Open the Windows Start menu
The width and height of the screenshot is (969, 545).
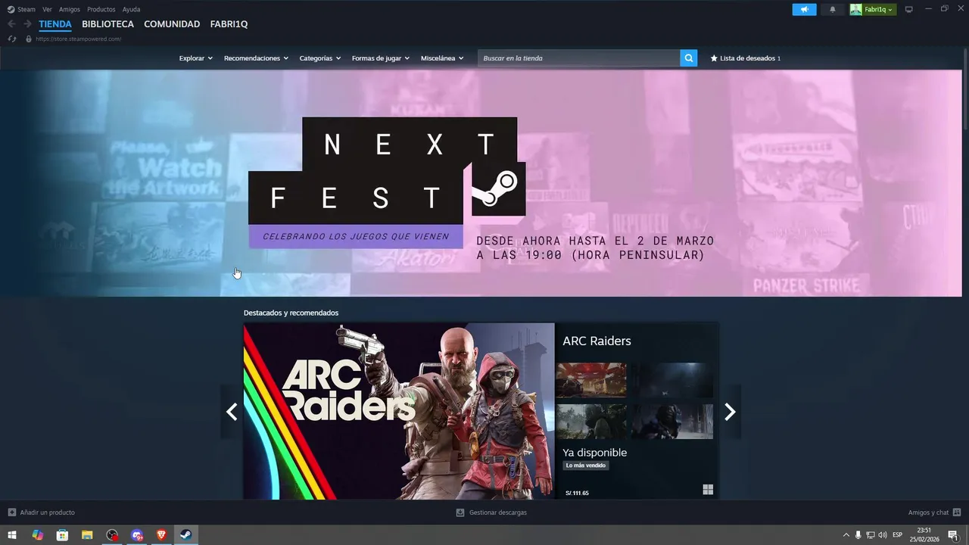tap(12, 535)
